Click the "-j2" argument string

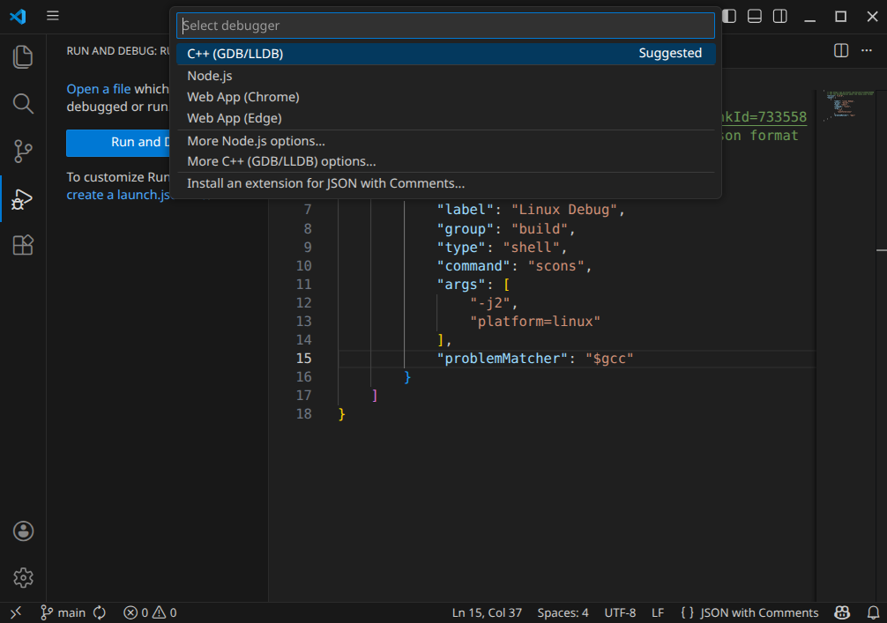click(490, 303)
